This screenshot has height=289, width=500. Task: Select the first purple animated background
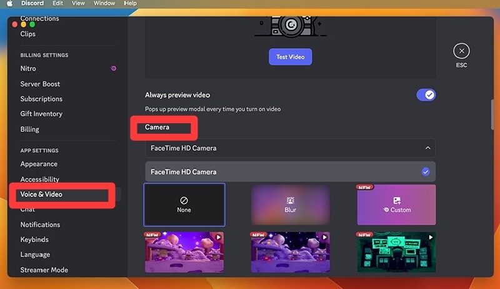point(184,253)
